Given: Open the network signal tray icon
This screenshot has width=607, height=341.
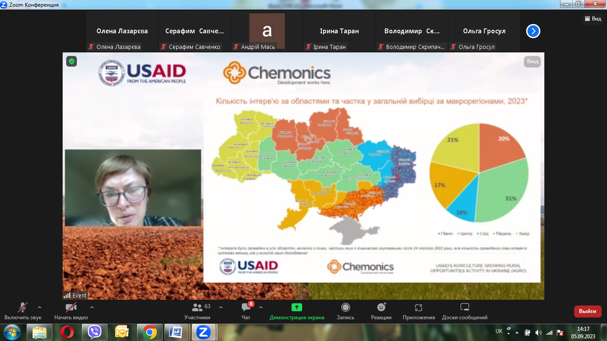Looking at the screenshot, I should [x=549, y=333].
